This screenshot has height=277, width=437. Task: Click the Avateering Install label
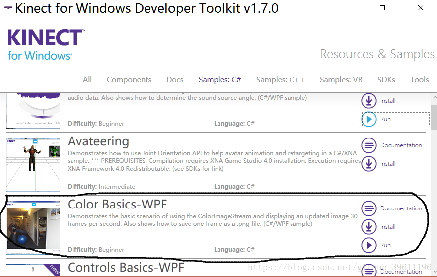coord(388,164)
